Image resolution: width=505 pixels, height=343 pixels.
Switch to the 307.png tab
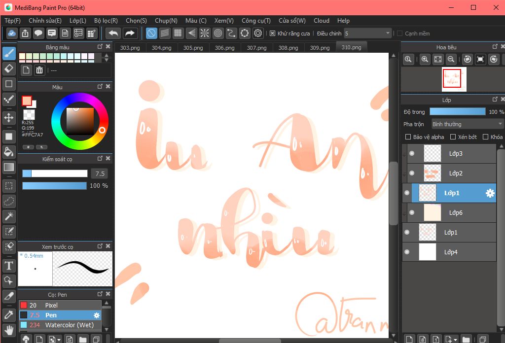click(x=256, y=48)
